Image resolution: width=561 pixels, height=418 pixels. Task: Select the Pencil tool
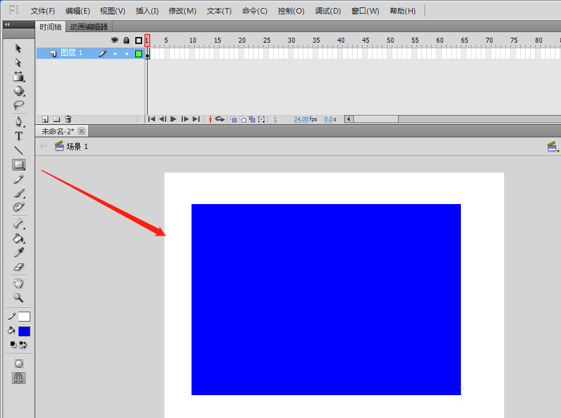19,179
